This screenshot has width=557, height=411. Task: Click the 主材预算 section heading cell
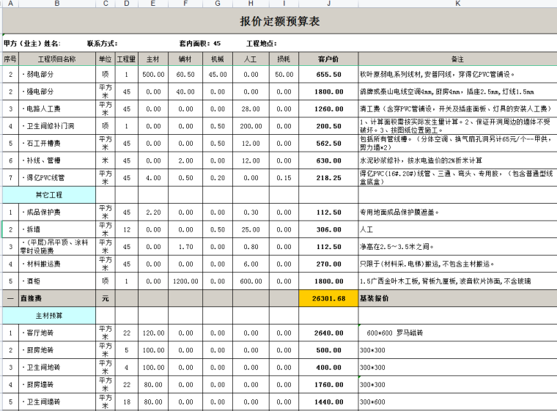[49, 316]
